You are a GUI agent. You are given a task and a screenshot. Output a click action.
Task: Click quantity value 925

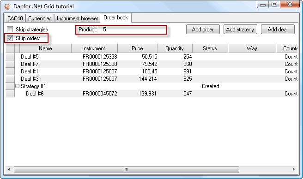188,79
